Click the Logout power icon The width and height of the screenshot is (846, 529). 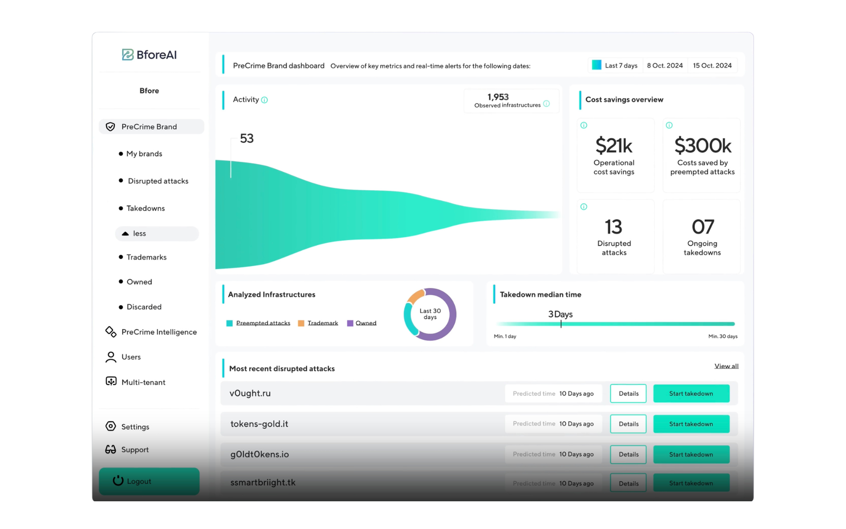118,481
